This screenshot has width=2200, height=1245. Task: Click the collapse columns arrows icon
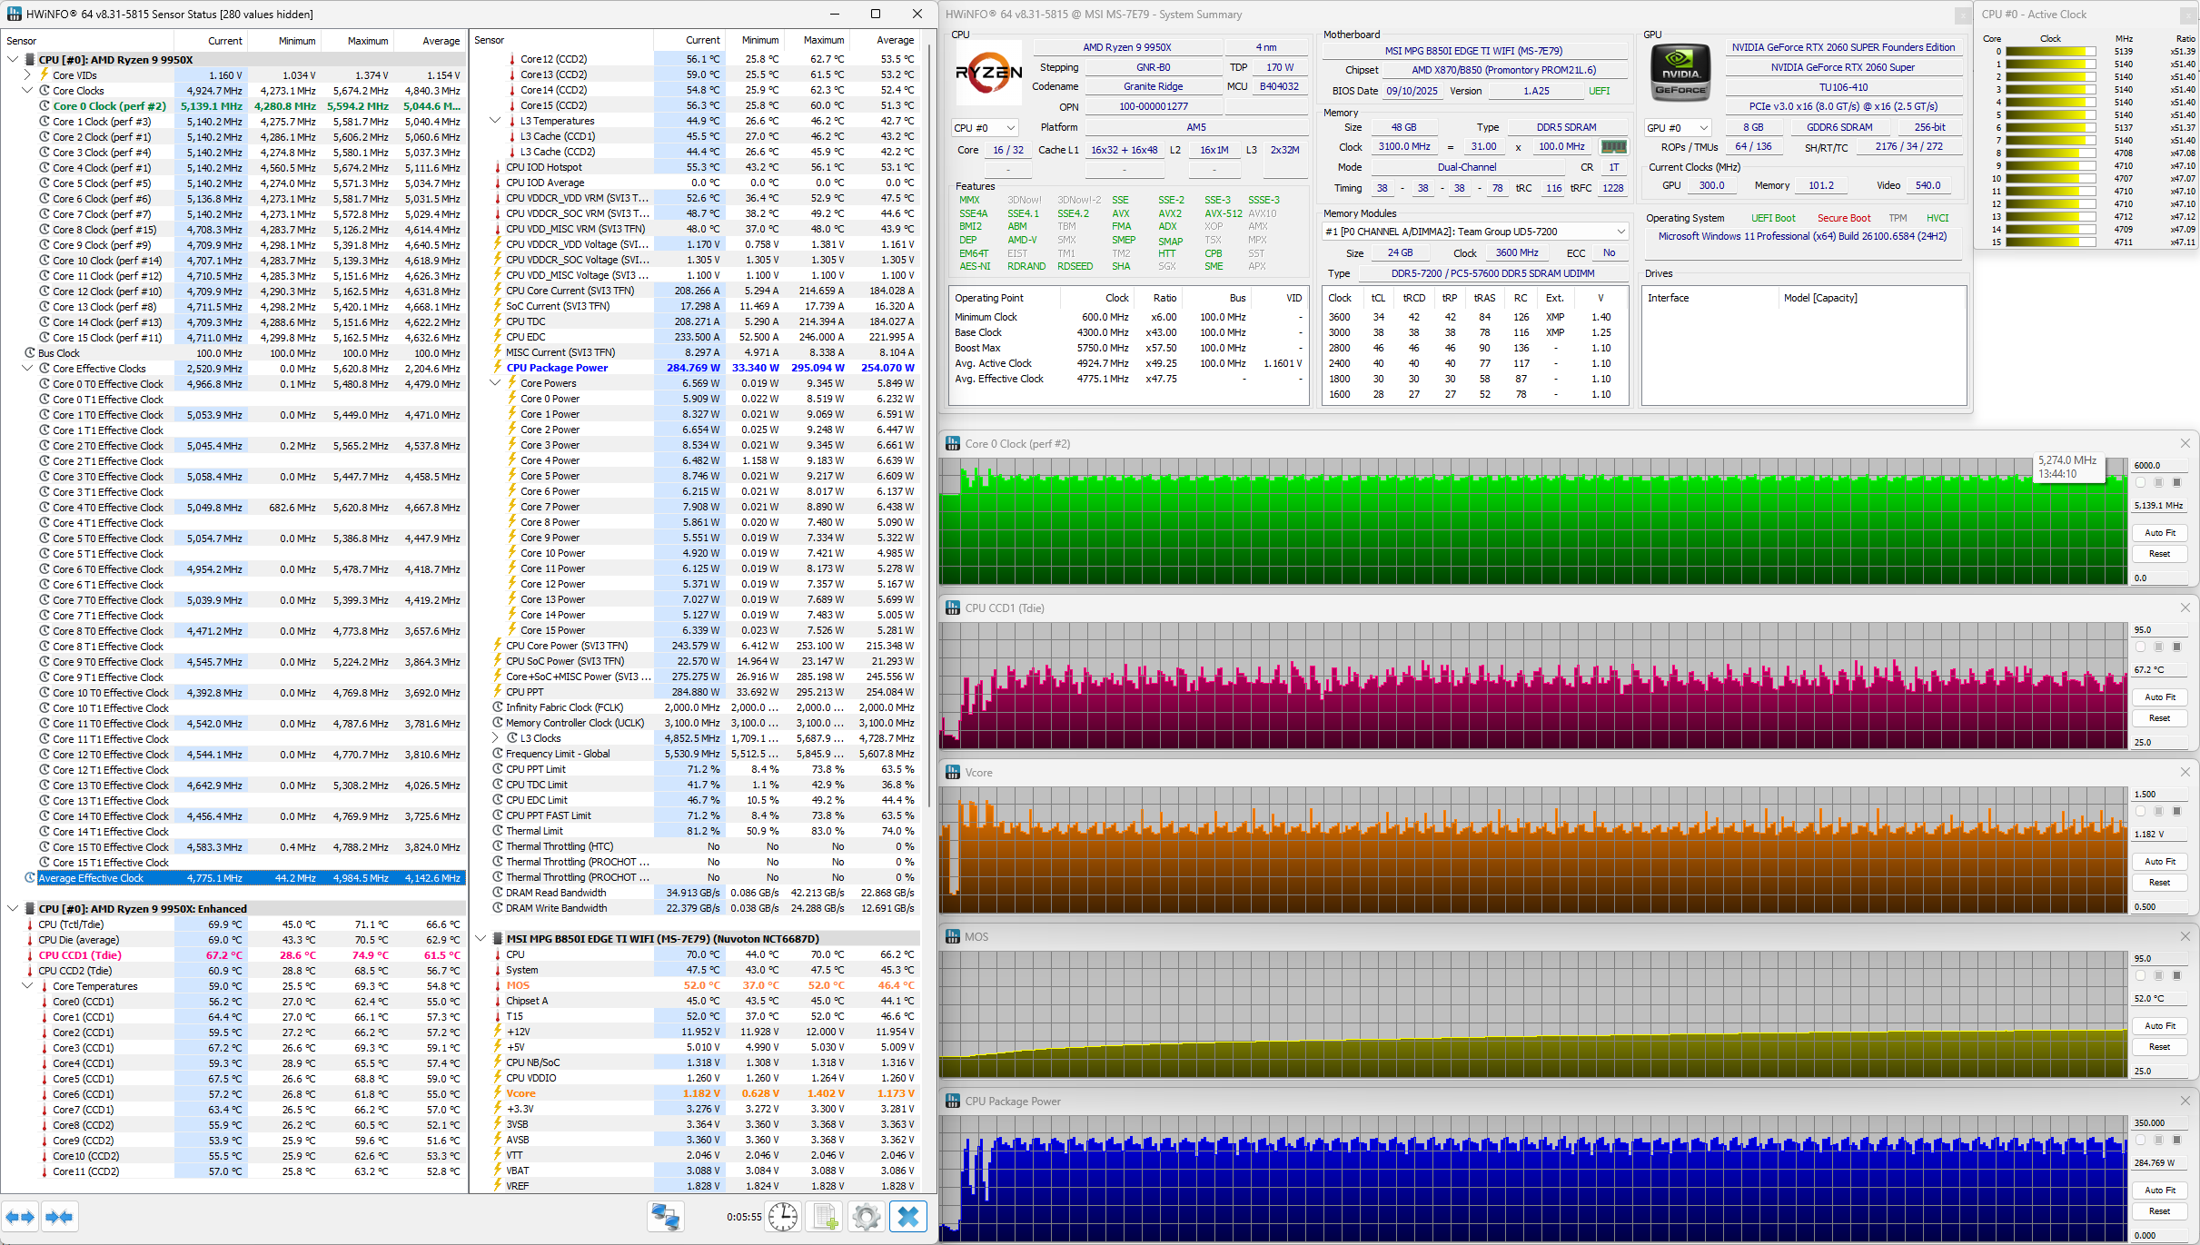(59, 1217)
